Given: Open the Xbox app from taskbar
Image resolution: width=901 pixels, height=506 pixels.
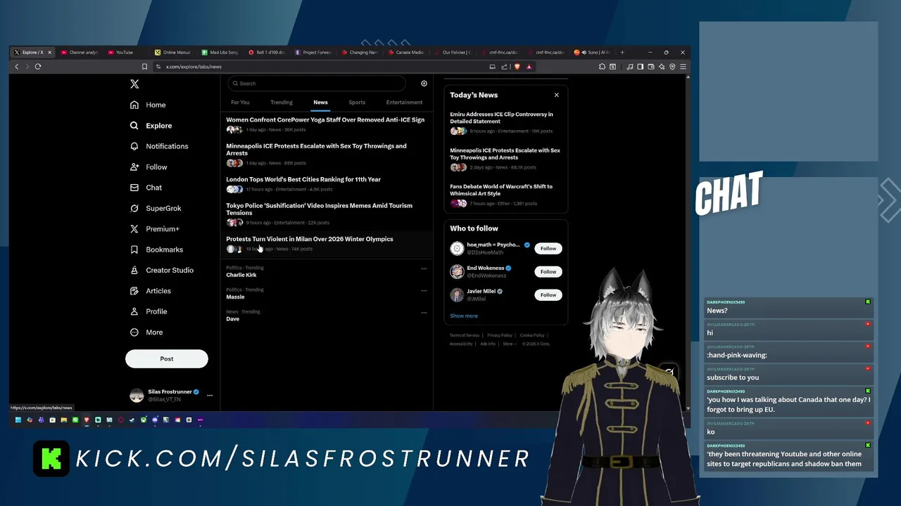Looking at the screenshot, I should pos(143,420).
